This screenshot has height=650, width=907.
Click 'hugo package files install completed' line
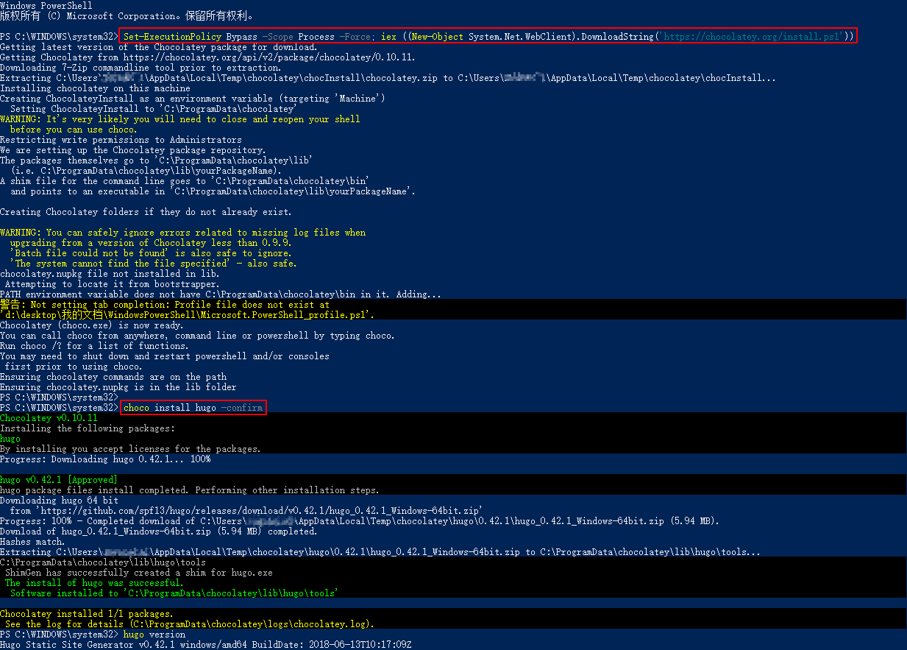pyautogui.click(x=190, y=490)
